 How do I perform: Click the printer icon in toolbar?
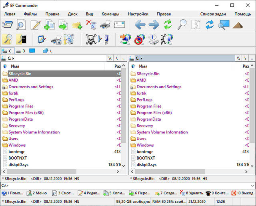105,25
